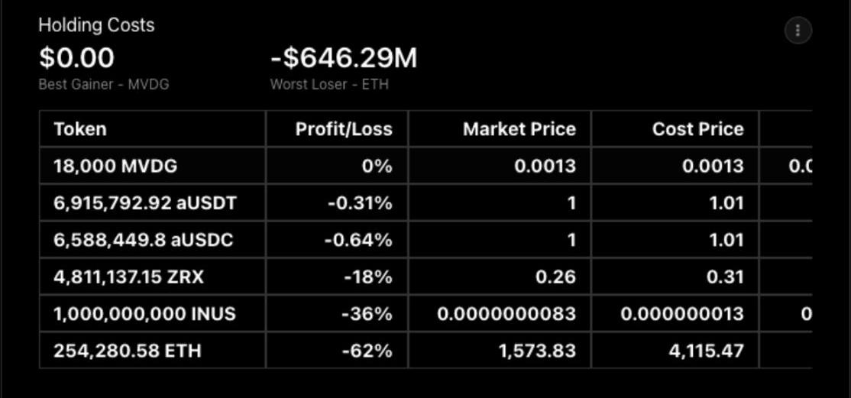Select the $0.00 best gainer value
The width and height of the screenshot is (851, 398).
76,58
